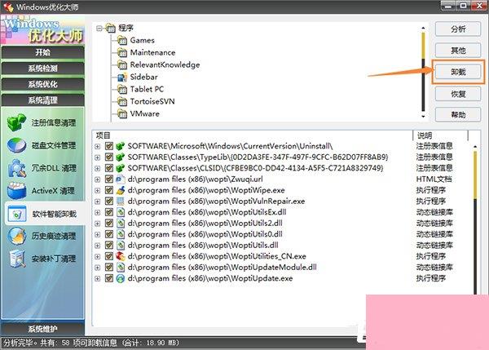
Task: Toggle checkbox for WoptiVulnRepair.exe
Action: 109,201
